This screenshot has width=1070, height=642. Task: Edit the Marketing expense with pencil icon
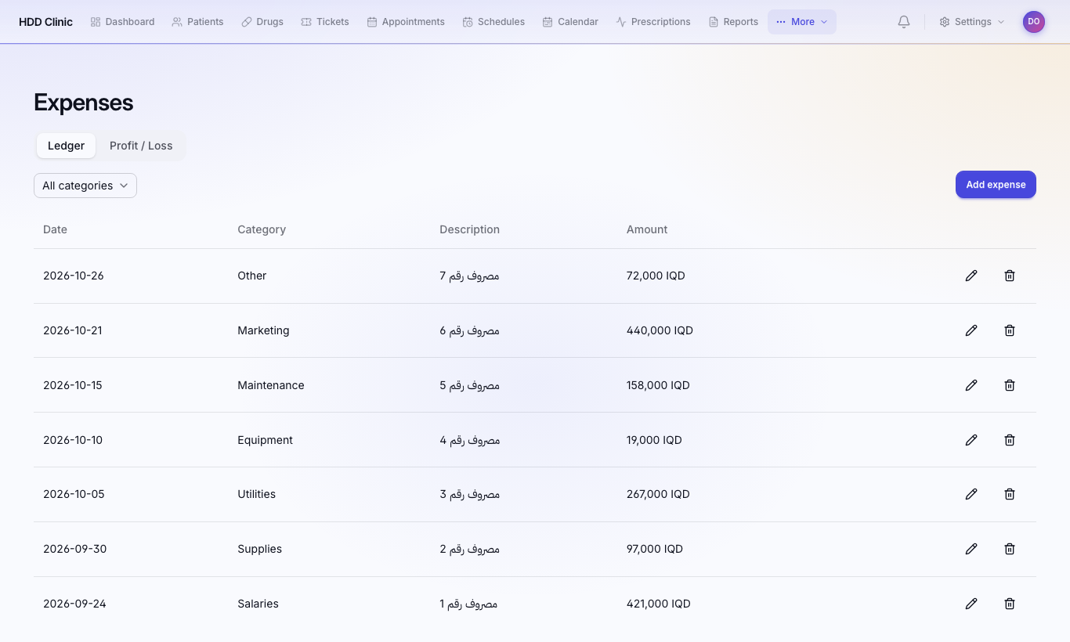(971, 330)
